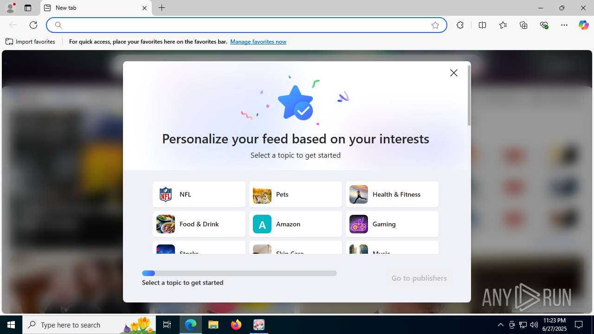
Task: Click the Amazon letter A icon
Action: [262, 224]
